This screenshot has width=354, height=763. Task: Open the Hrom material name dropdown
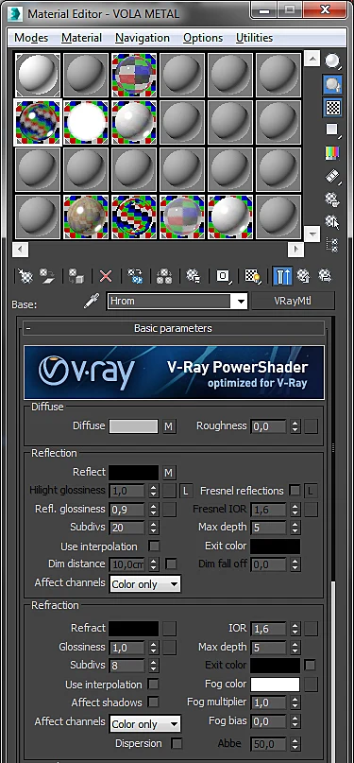pyautogui.click(x=240, y=302)
